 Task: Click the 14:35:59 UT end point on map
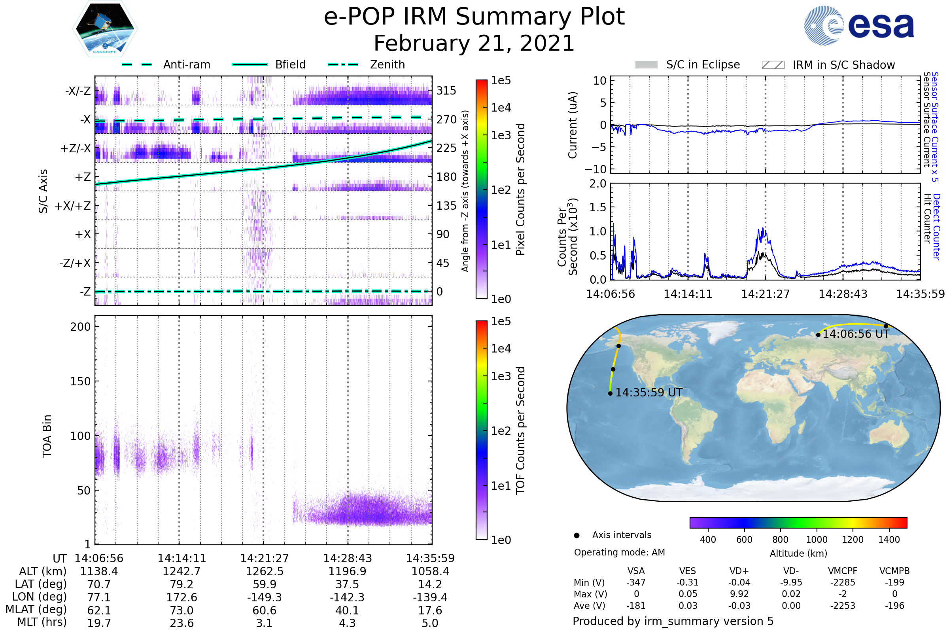tap(610, 393)
